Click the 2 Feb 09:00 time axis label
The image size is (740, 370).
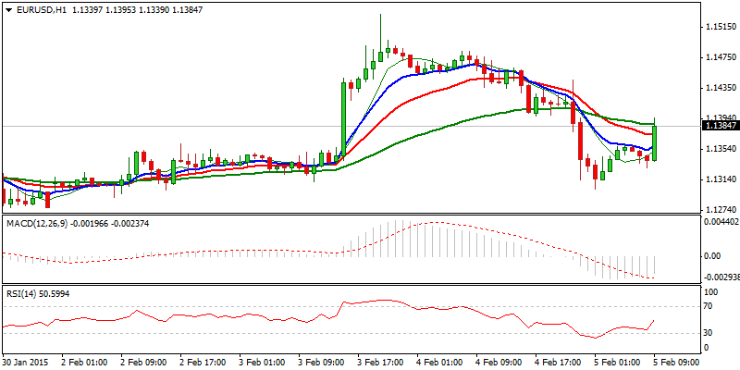[143, 363]
